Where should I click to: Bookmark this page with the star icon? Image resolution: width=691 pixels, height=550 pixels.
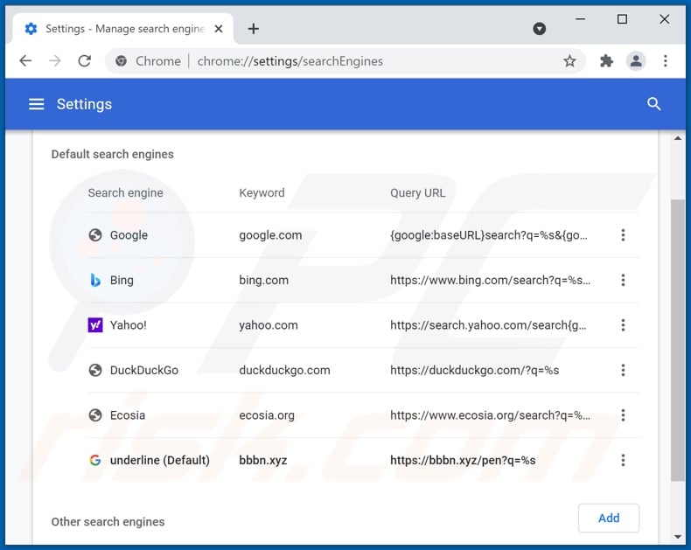[x=569, y=61]
